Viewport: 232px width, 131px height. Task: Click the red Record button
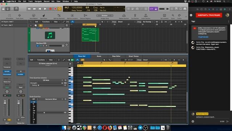click(50, 9)
